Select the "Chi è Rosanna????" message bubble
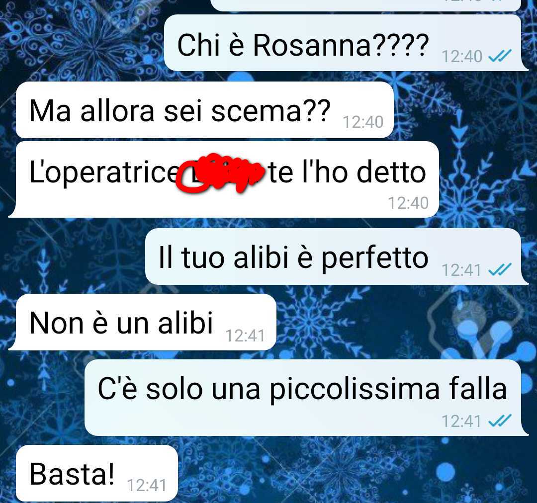The width and height of the screenshot is (537, 503). point(346,43)
